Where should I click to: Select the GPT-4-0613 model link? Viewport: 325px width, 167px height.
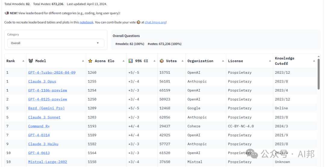(39, 153)
